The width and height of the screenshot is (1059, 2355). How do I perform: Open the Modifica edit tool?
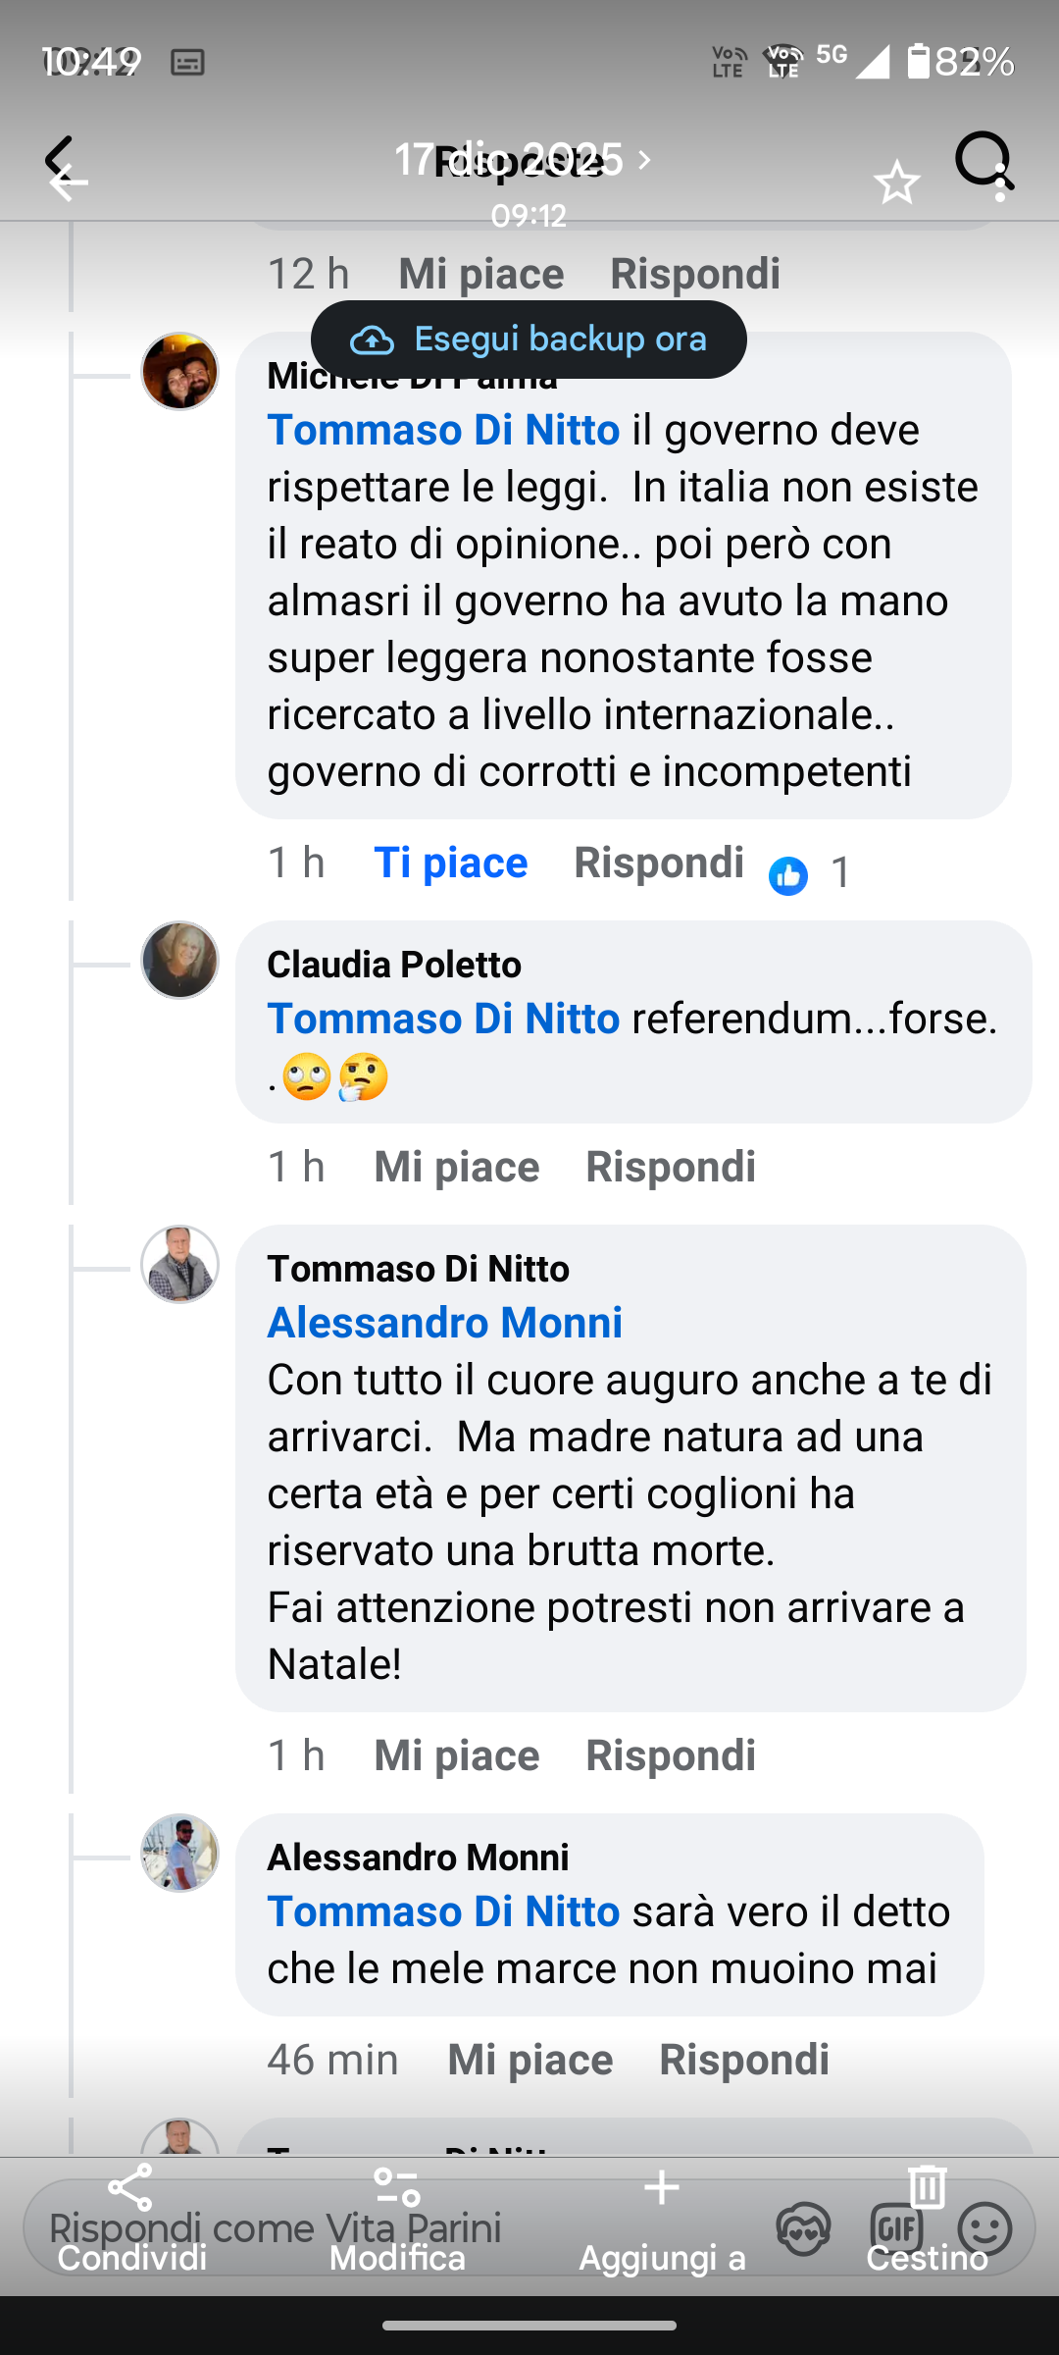pos(397,2188)
